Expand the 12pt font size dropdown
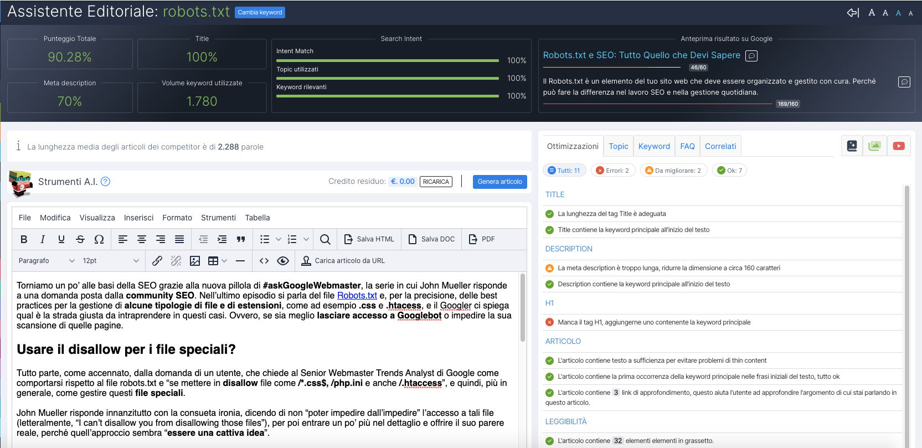Screen dimensions: 922x448 pos(111,261)
